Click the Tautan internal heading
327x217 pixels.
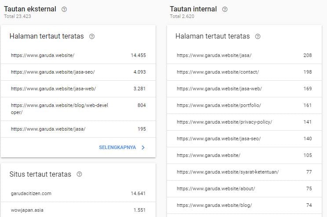click(x=193, y=9)
